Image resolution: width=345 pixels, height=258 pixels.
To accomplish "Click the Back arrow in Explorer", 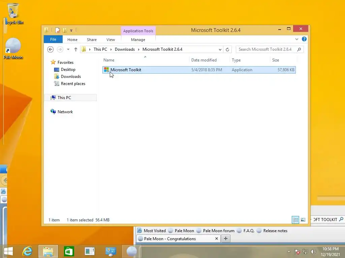I will point(51,49).
